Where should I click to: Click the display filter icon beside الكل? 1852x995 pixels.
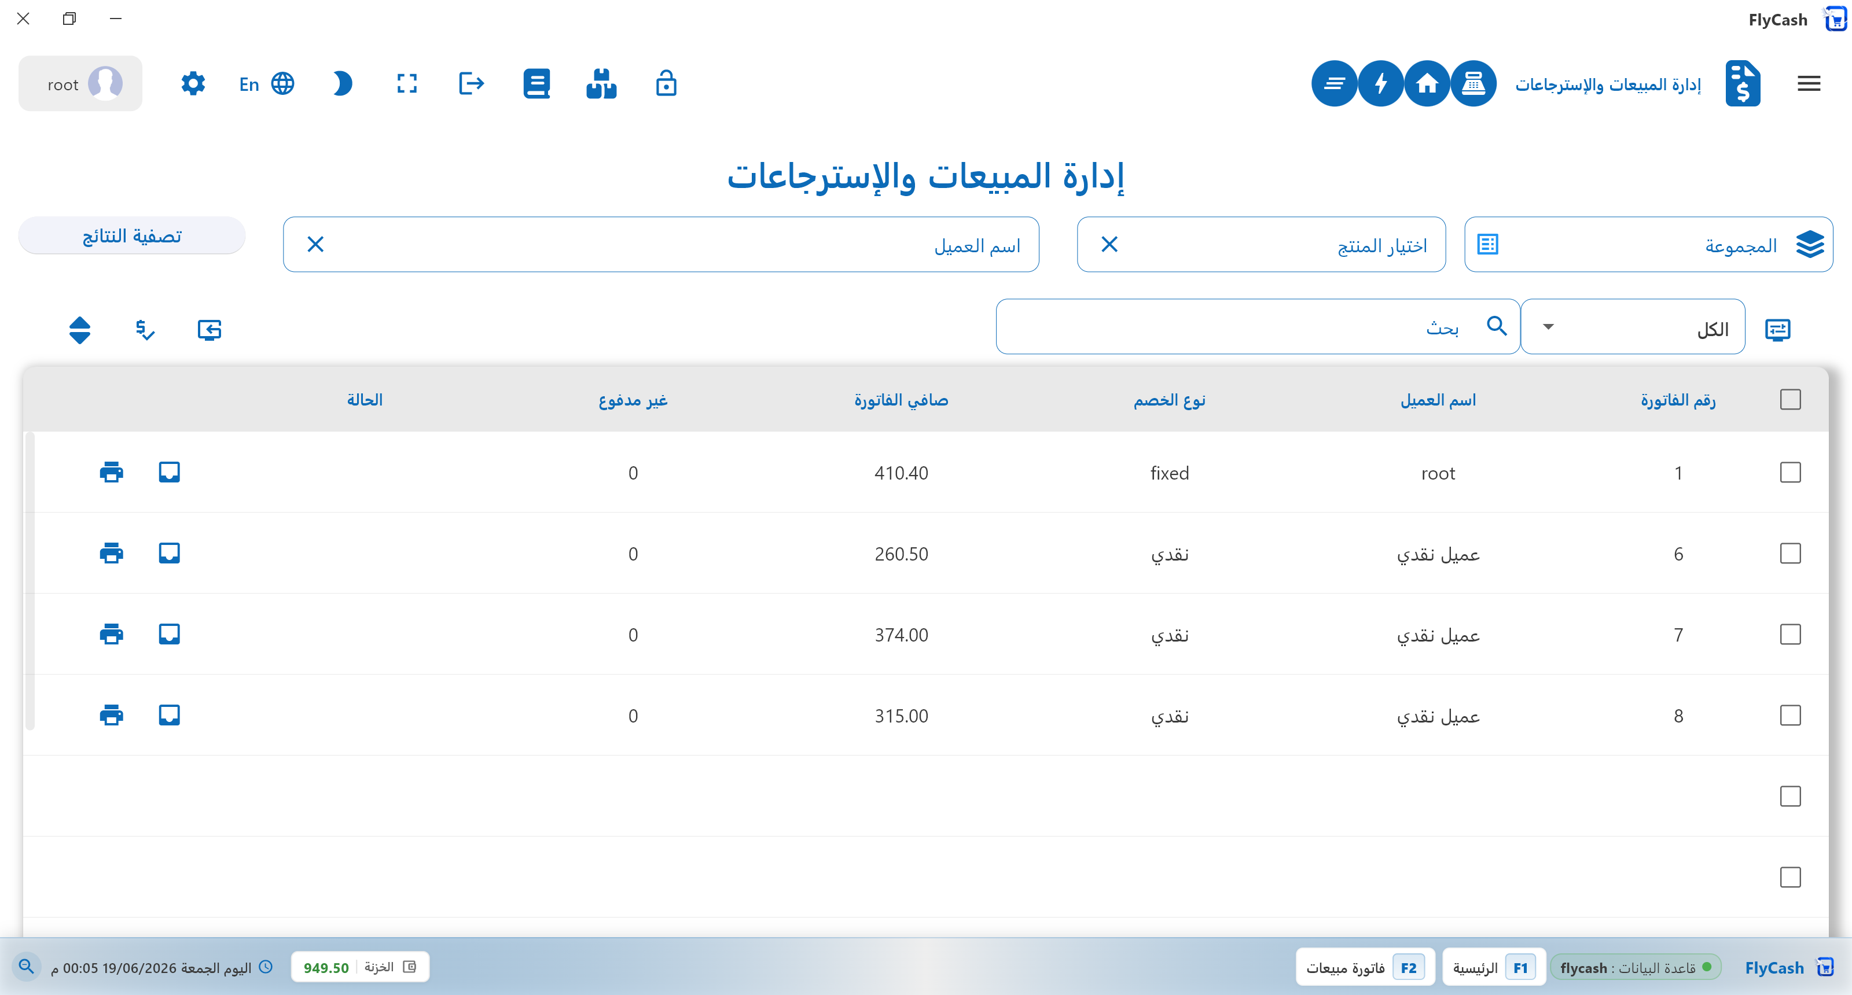[x=1777, y=330]
